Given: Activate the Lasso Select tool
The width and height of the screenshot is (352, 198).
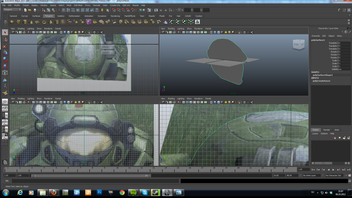Looking at the screenshot, I should click(x=5, y=39).
